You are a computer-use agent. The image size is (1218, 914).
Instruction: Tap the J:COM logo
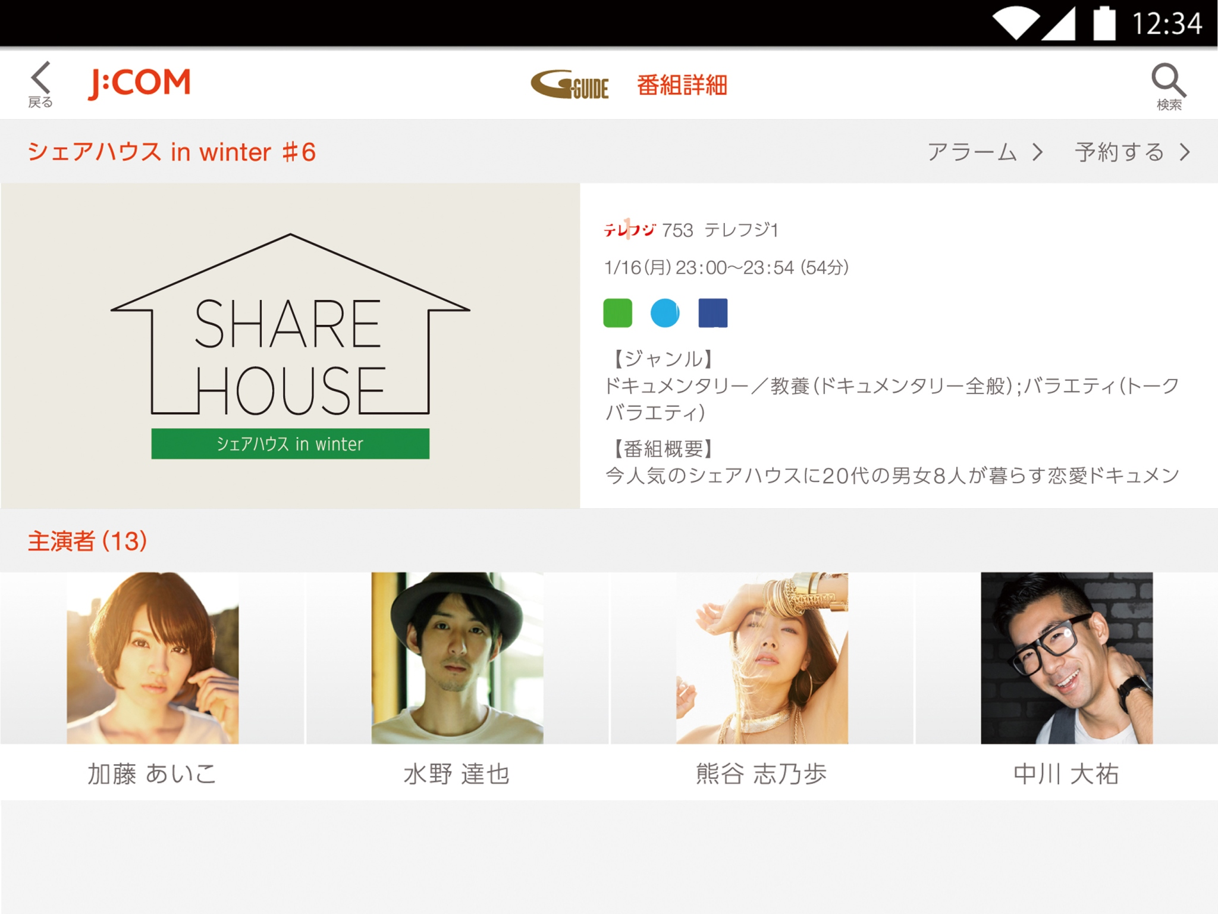click(140, 83)
